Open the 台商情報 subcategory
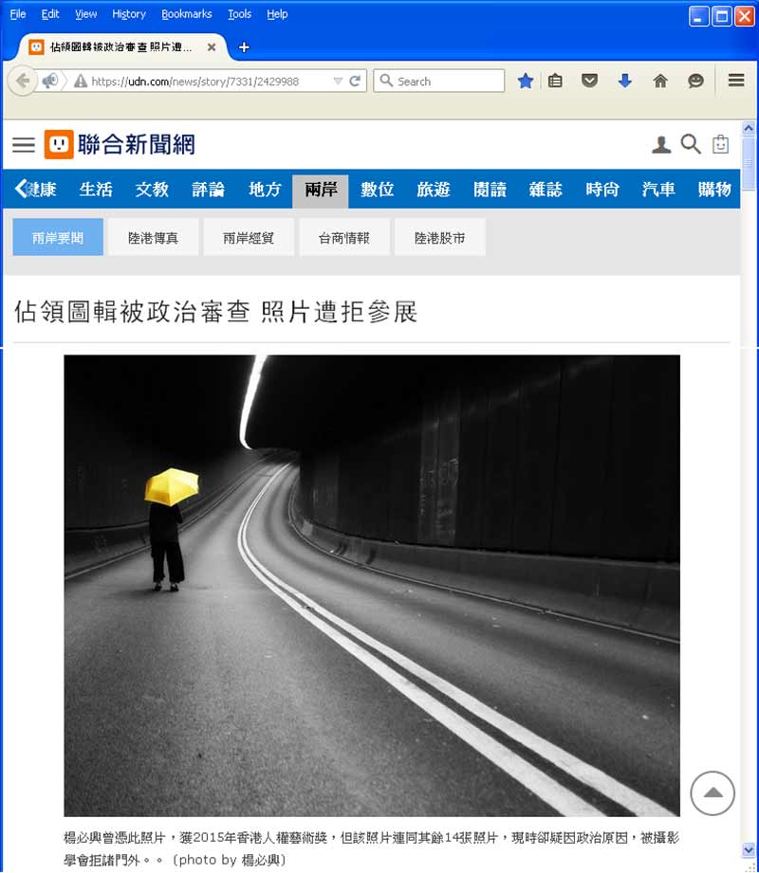The width and height of the screenshot is (759, 873). pos(344,238)
